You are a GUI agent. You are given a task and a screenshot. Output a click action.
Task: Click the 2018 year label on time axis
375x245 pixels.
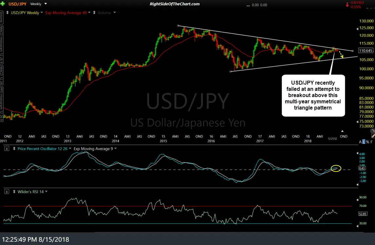click(308, 141)
